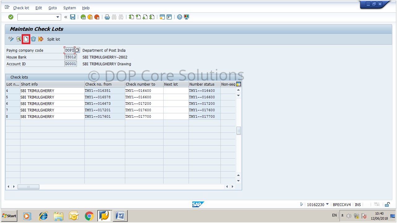Click the Print icon

pyautogui.click(x=107, y=17)
